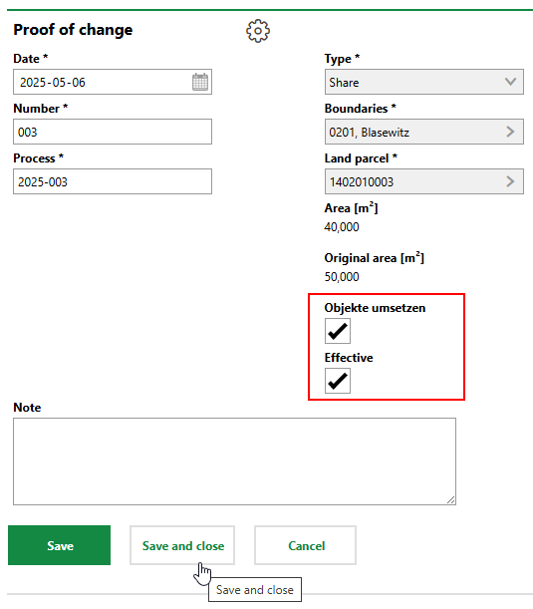
Task: Cancel the proof of change form
Action: point(306,545)
